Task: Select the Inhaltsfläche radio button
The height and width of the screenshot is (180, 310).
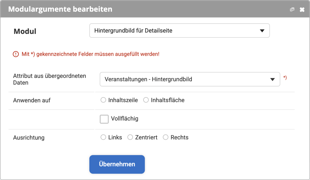Action: 146,100
